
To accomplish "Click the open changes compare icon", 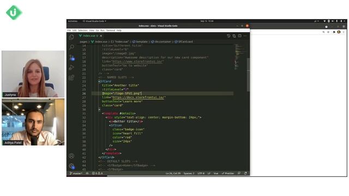I will 234,36.
